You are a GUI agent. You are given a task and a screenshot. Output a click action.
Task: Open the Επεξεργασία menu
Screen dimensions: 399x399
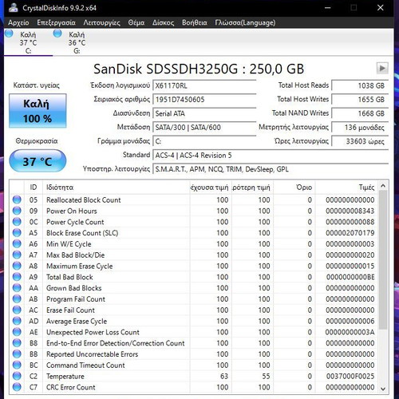[56, 22]
